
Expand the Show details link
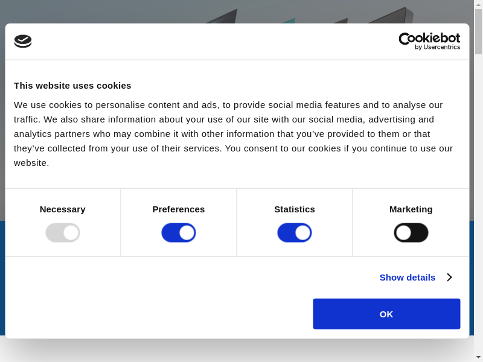[x=407, y=278]
